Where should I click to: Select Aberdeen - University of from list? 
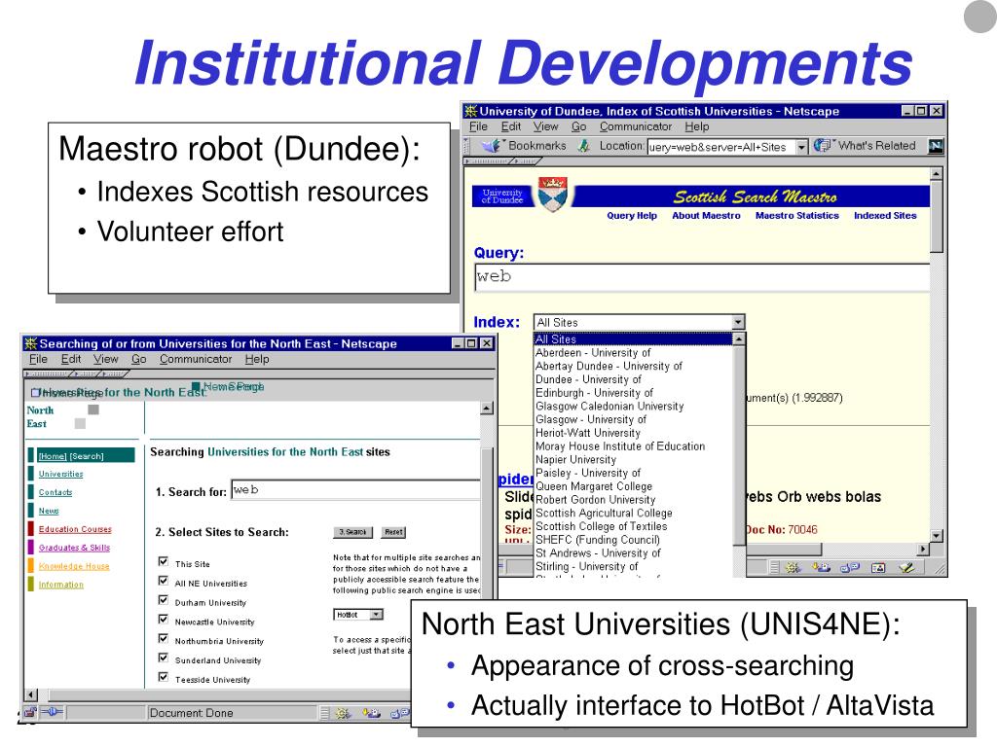(593, 352)
